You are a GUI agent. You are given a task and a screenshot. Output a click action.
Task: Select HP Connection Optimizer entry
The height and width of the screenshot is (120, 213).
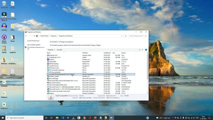point(91,70)
